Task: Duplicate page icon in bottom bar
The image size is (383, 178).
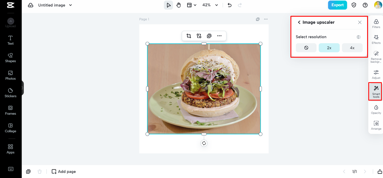Action: (x=28, y=171)
